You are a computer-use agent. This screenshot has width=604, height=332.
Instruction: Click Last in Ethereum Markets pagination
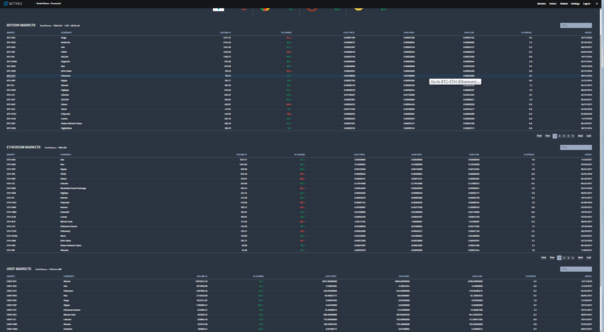pos(589,258)
